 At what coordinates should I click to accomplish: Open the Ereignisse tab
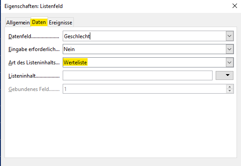[60, 23]
